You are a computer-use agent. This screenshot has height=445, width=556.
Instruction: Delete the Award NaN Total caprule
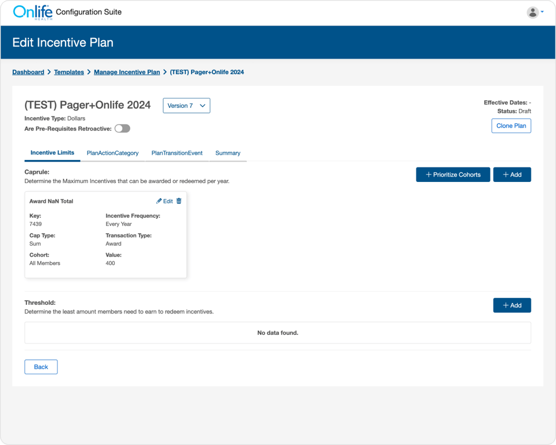click(179, 201)
